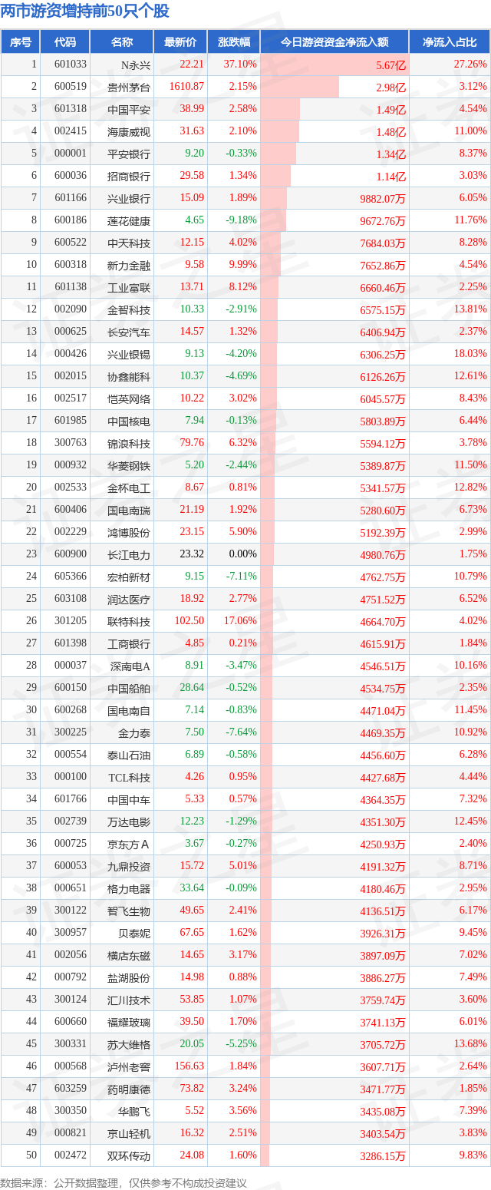Select stock name 汇川技术
Viewport: 491px width, 1190px height.
129,1000
